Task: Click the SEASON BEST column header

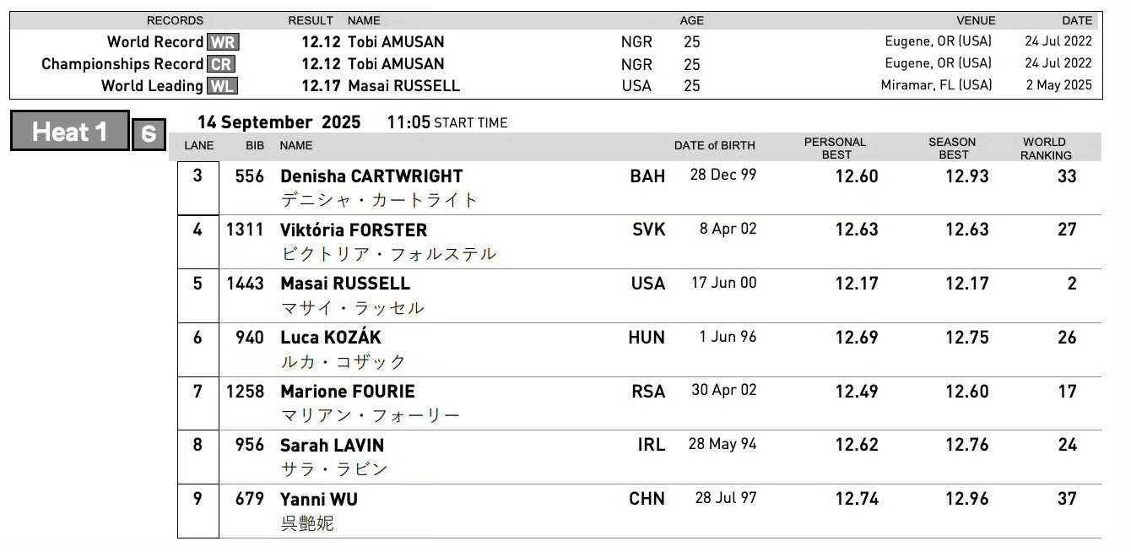Action: click(x=952, y=149)
